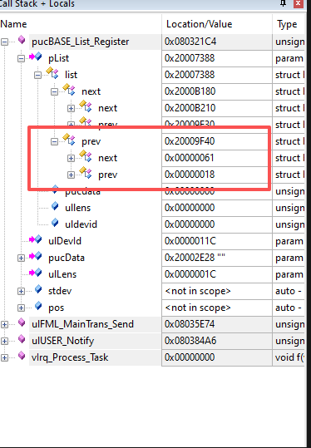Click the value 0x00000061
This screenshot has height=448, width=311.
pos(190,158)
